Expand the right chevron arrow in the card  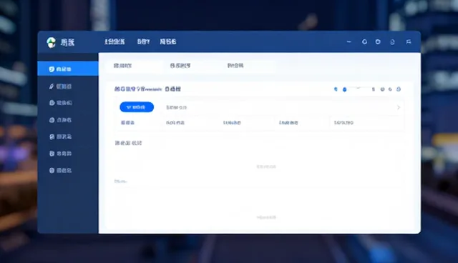399,107
